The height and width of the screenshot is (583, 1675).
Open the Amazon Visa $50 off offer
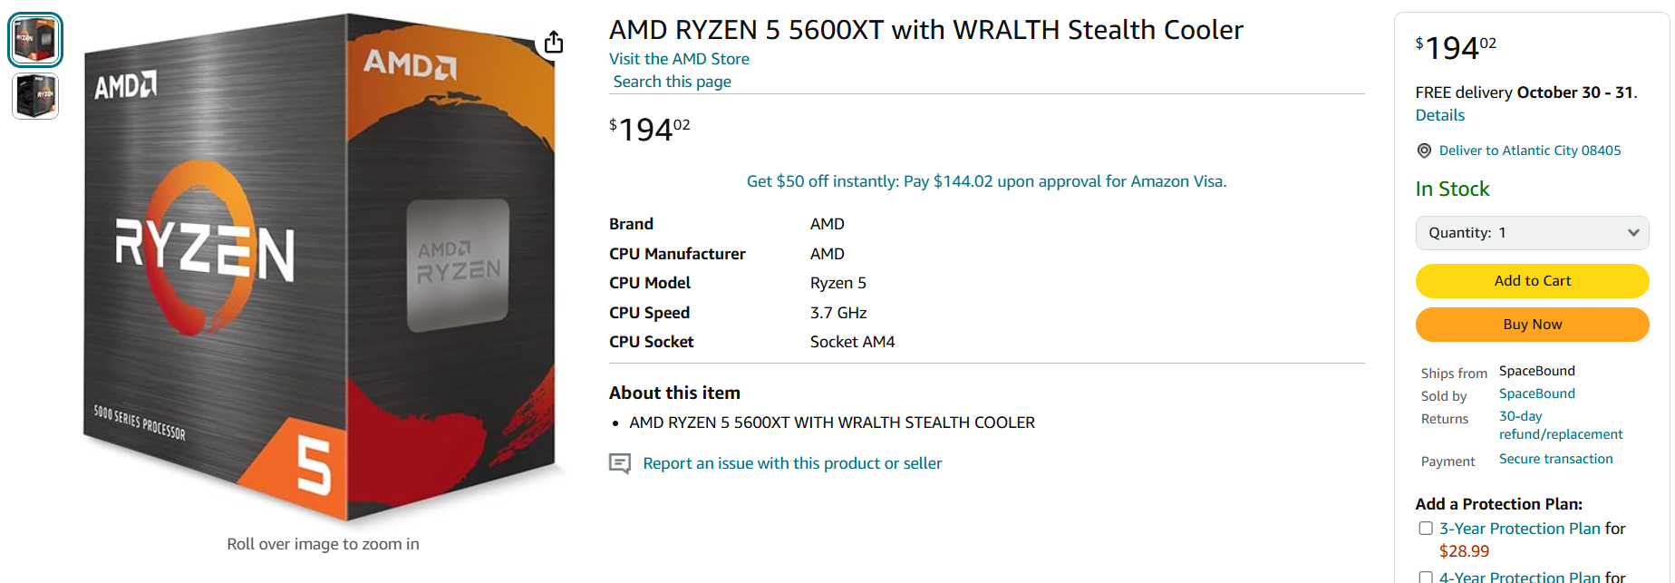click(986, 181)
